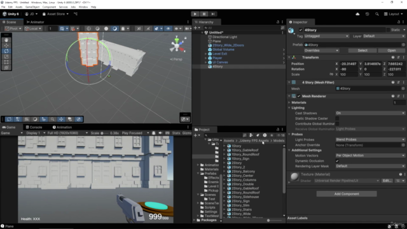Expand the Player object in Hierarchy

[206, 58]
